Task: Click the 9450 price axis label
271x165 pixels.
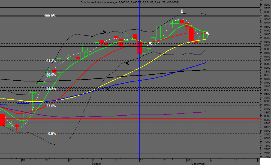Action: [x=267, y=31]
